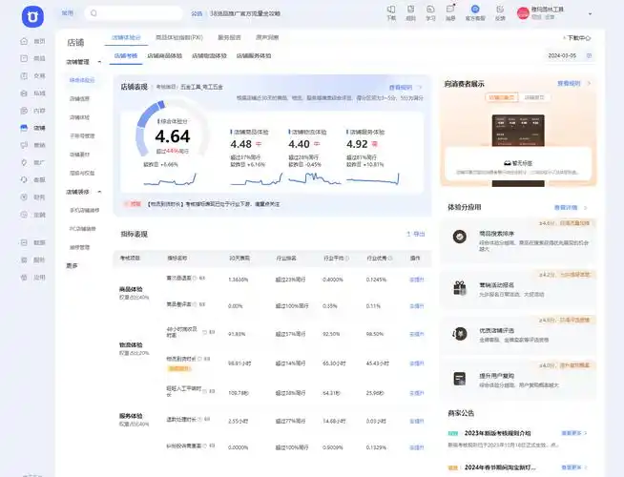
Task: Click the 店铺 store icon in sidebar
Action: point(25,128)
